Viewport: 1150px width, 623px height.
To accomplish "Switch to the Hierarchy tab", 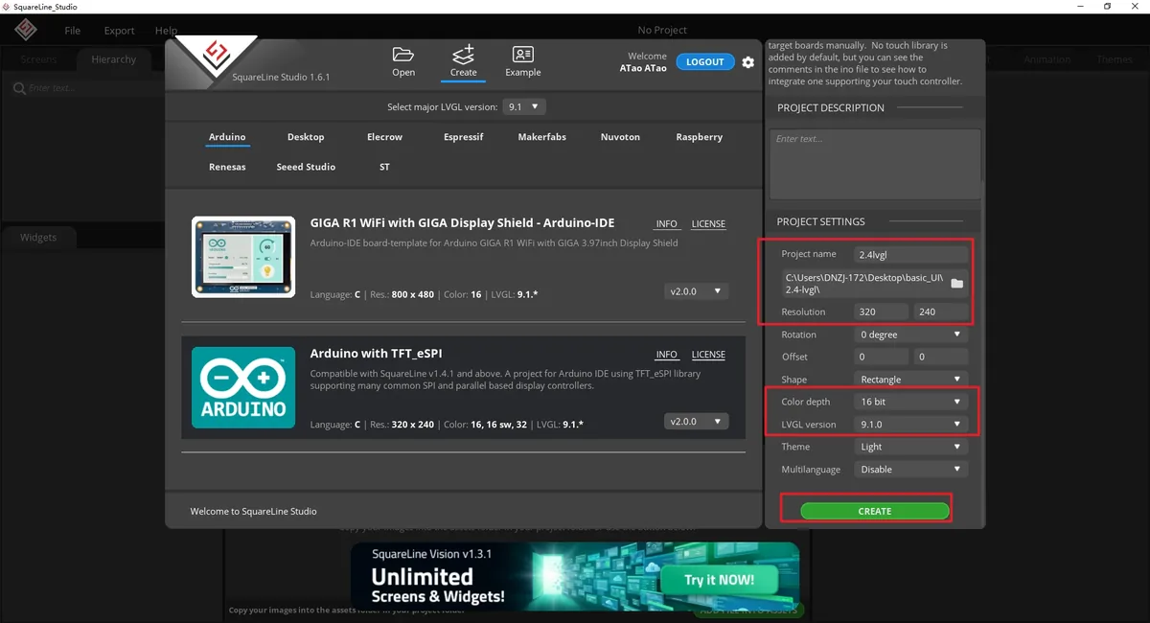I will point(114,59).
